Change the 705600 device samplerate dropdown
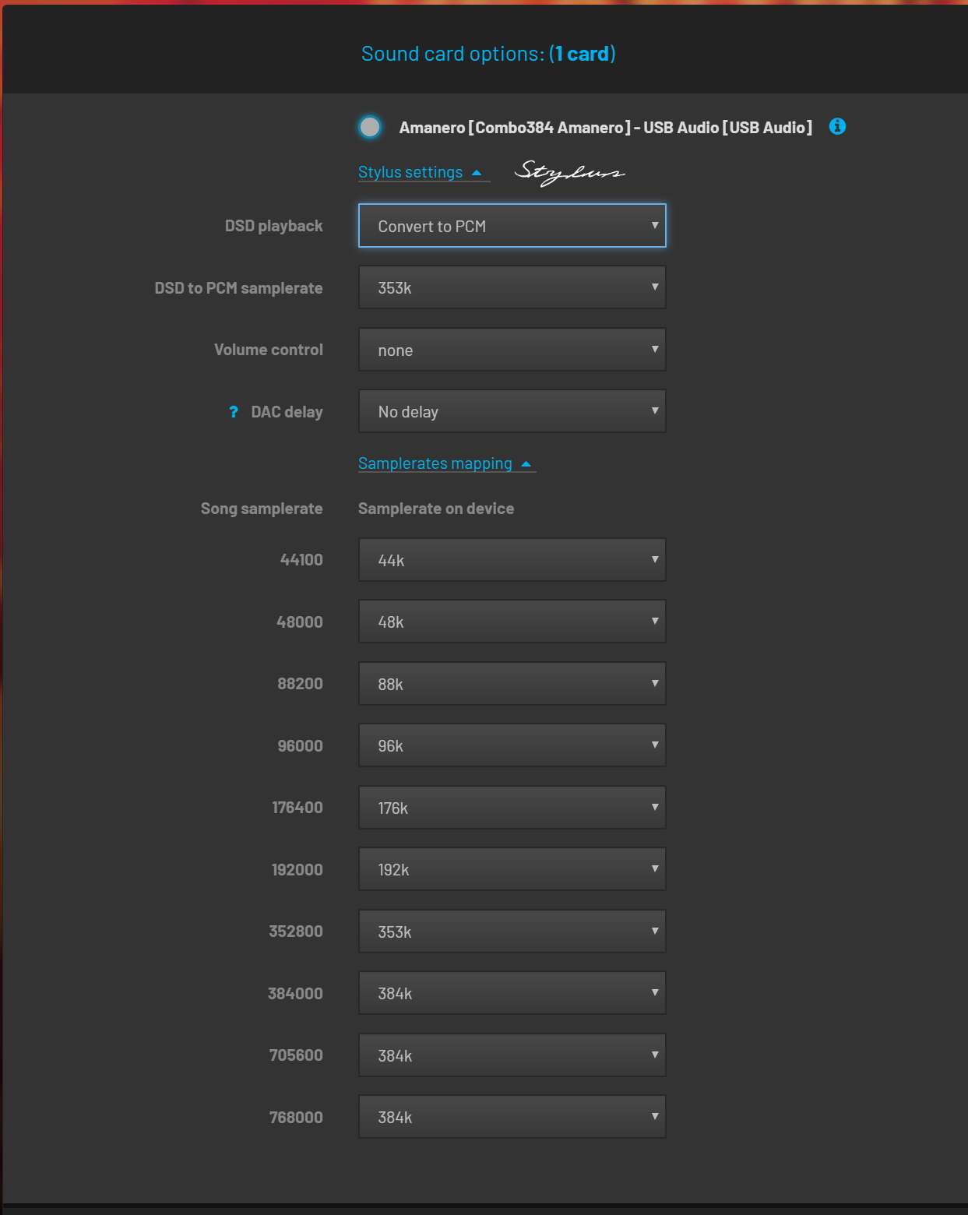 (512, 1055)
